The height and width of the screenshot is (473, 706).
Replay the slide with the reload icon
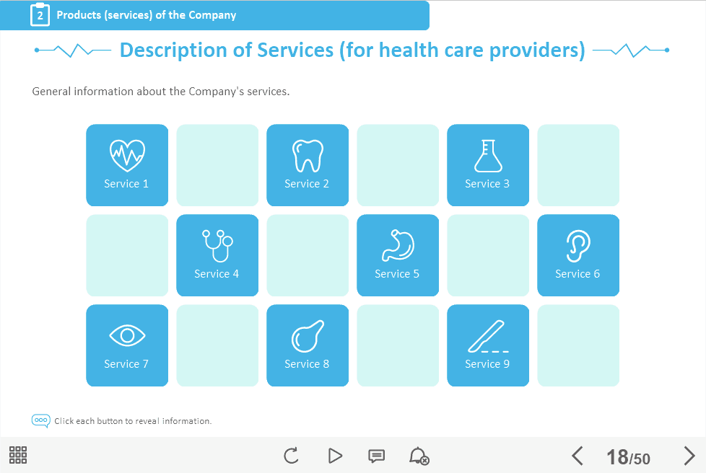(x=291, y=456)
